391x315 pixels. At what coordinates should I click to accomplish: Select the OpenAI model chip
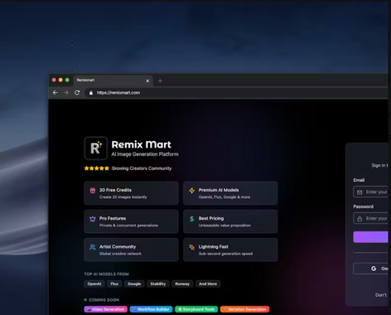click(94, 283)
